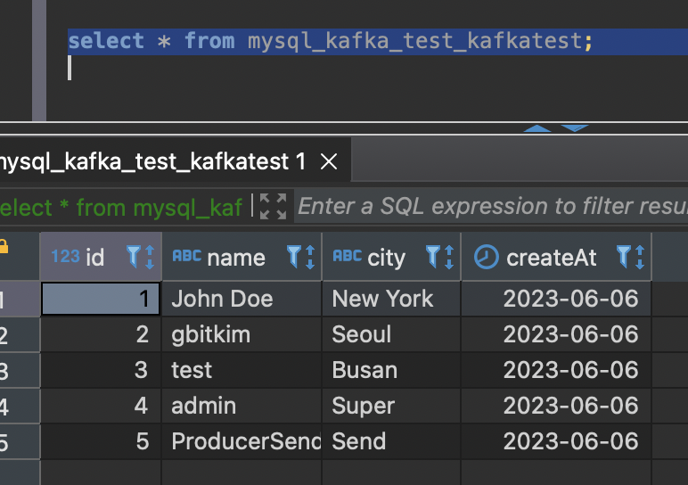688x485 pixels.
Task: Click the Busan city cell
Action: pyautogui.click(x=364, y=370)
